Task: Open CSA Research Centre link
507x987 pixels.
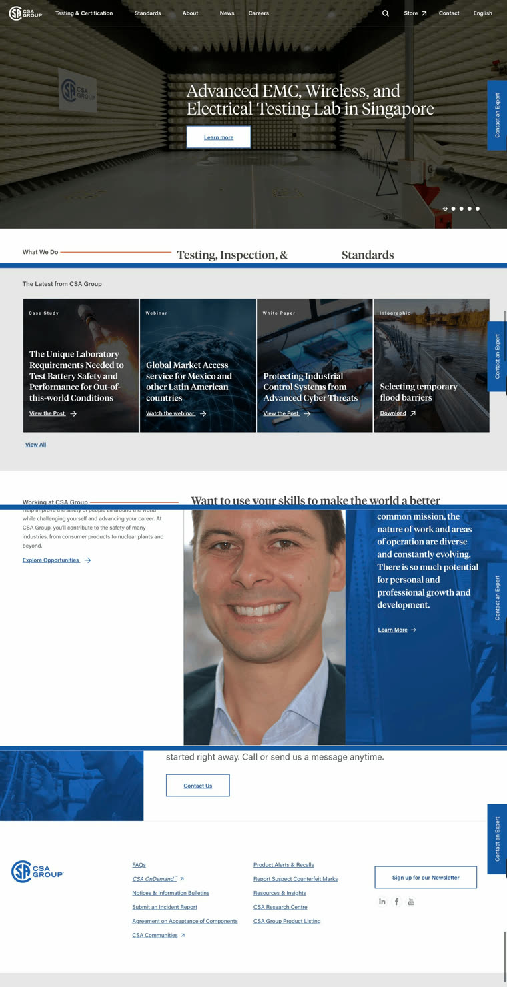Action: pos(280,907)
